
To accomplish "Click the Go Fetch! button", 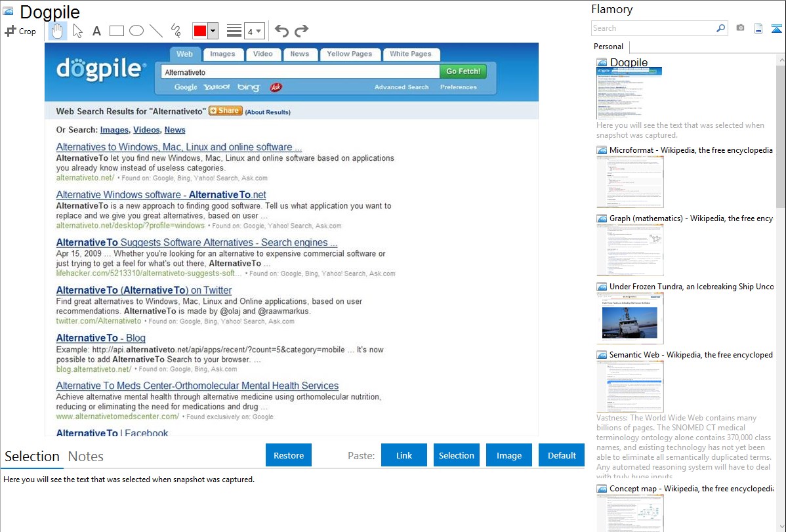I will tap(463, 72).
